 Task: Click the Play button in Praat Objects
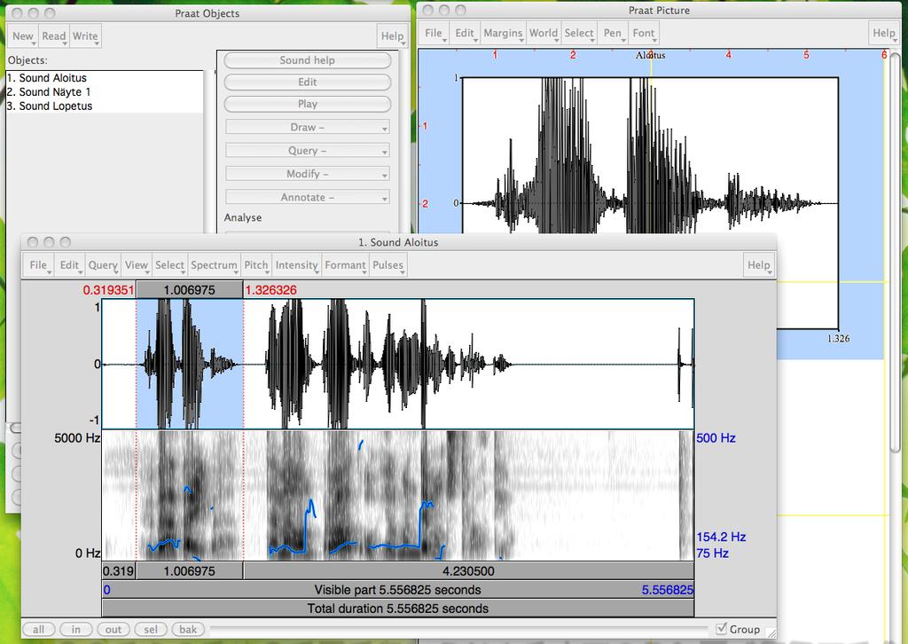(x=308, y=105)
